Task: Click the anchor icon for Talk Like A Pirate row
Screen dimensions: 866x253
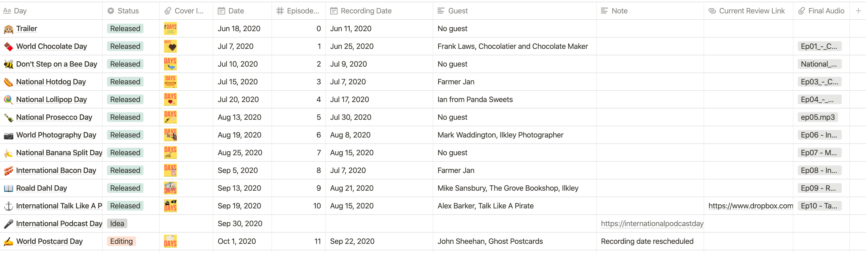Action: click(8, 206)
